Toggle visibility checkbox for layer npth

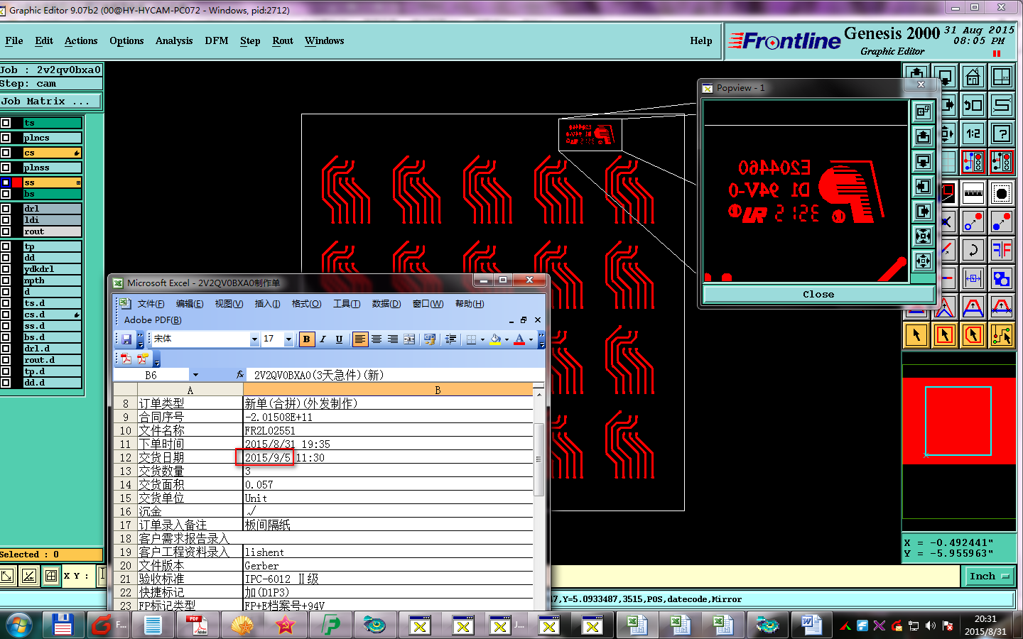6,280
